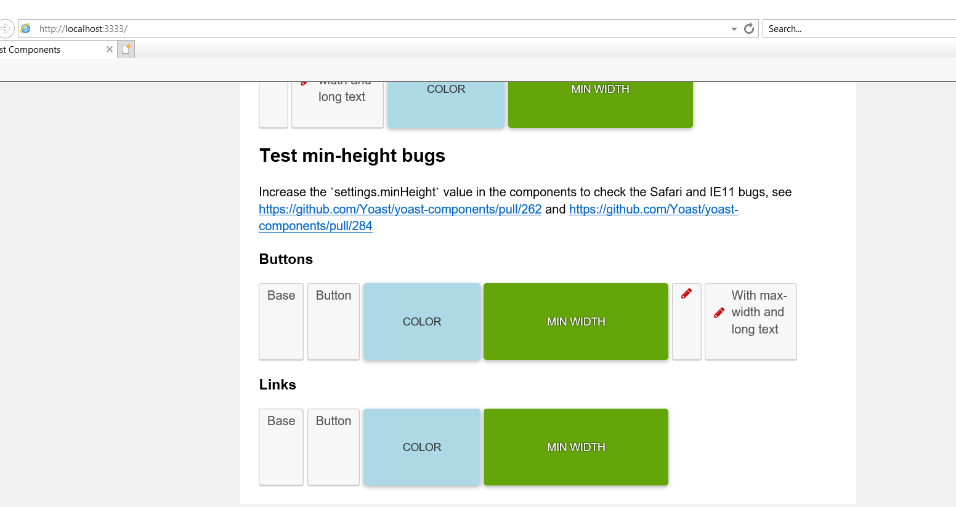This screenshot has width=956, height=507.
Task: Click the Base link under Links
Action: pos(281,447)
